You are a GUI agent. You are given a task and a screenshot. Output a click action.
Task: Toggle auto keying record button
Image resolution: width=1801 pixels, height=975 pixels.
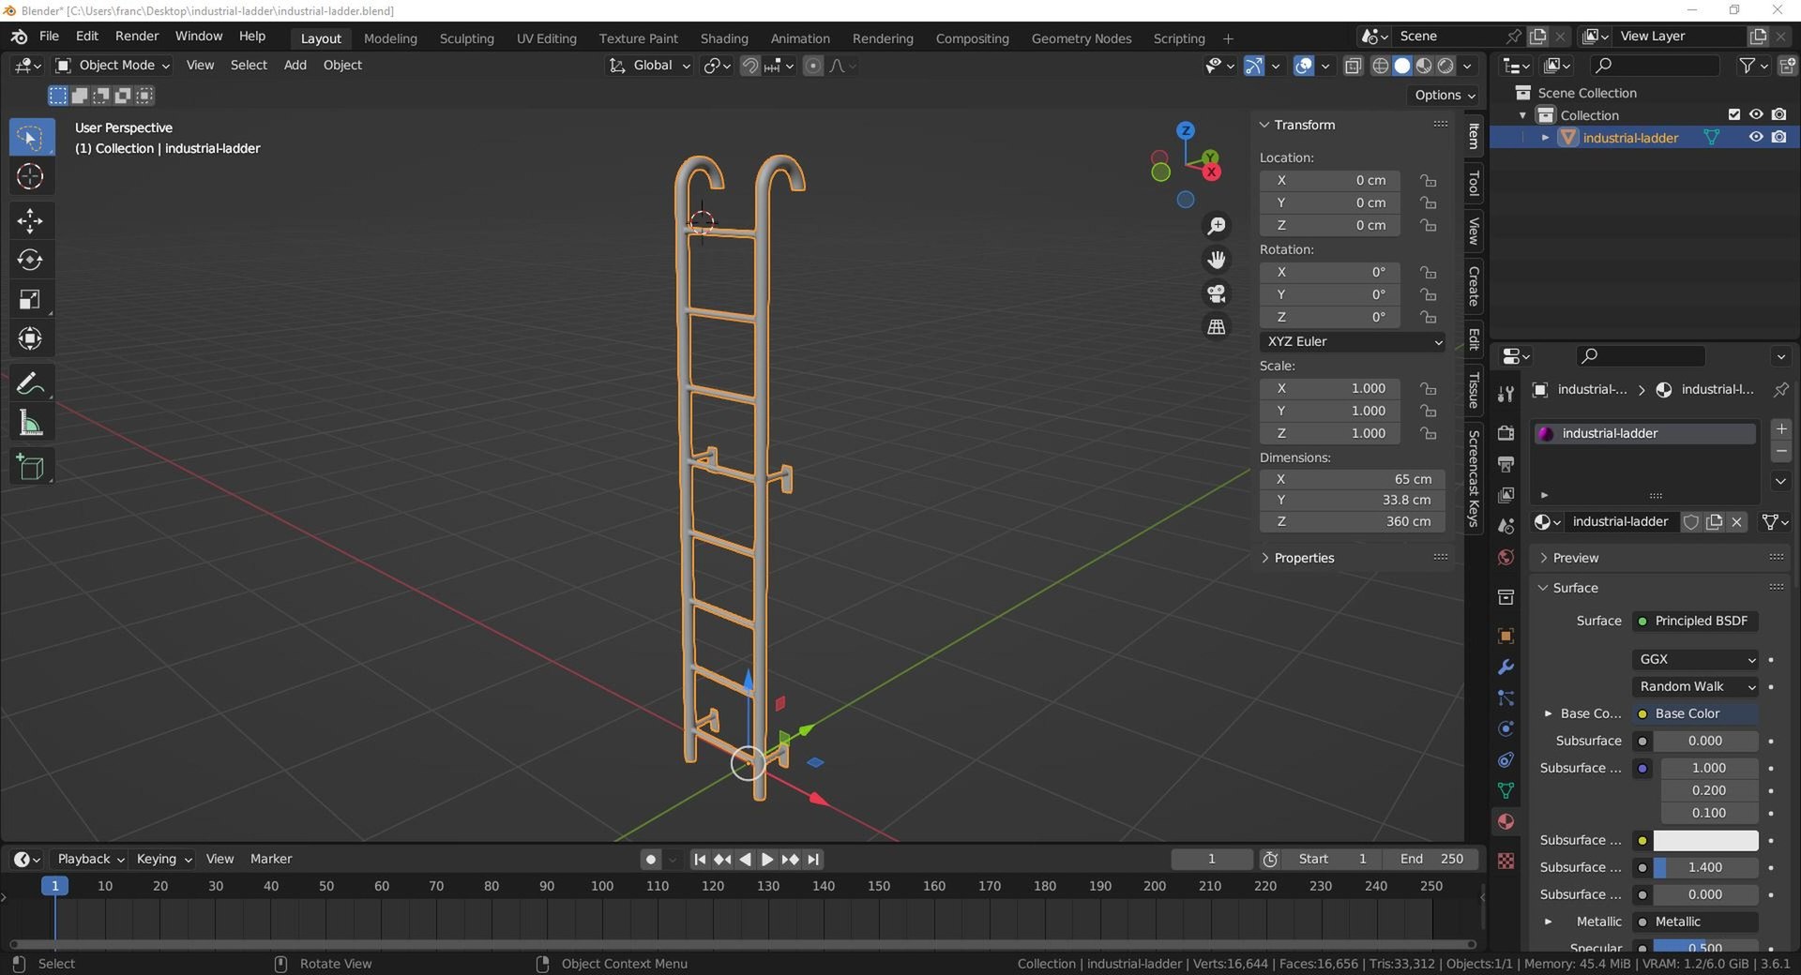click(650, 859)
